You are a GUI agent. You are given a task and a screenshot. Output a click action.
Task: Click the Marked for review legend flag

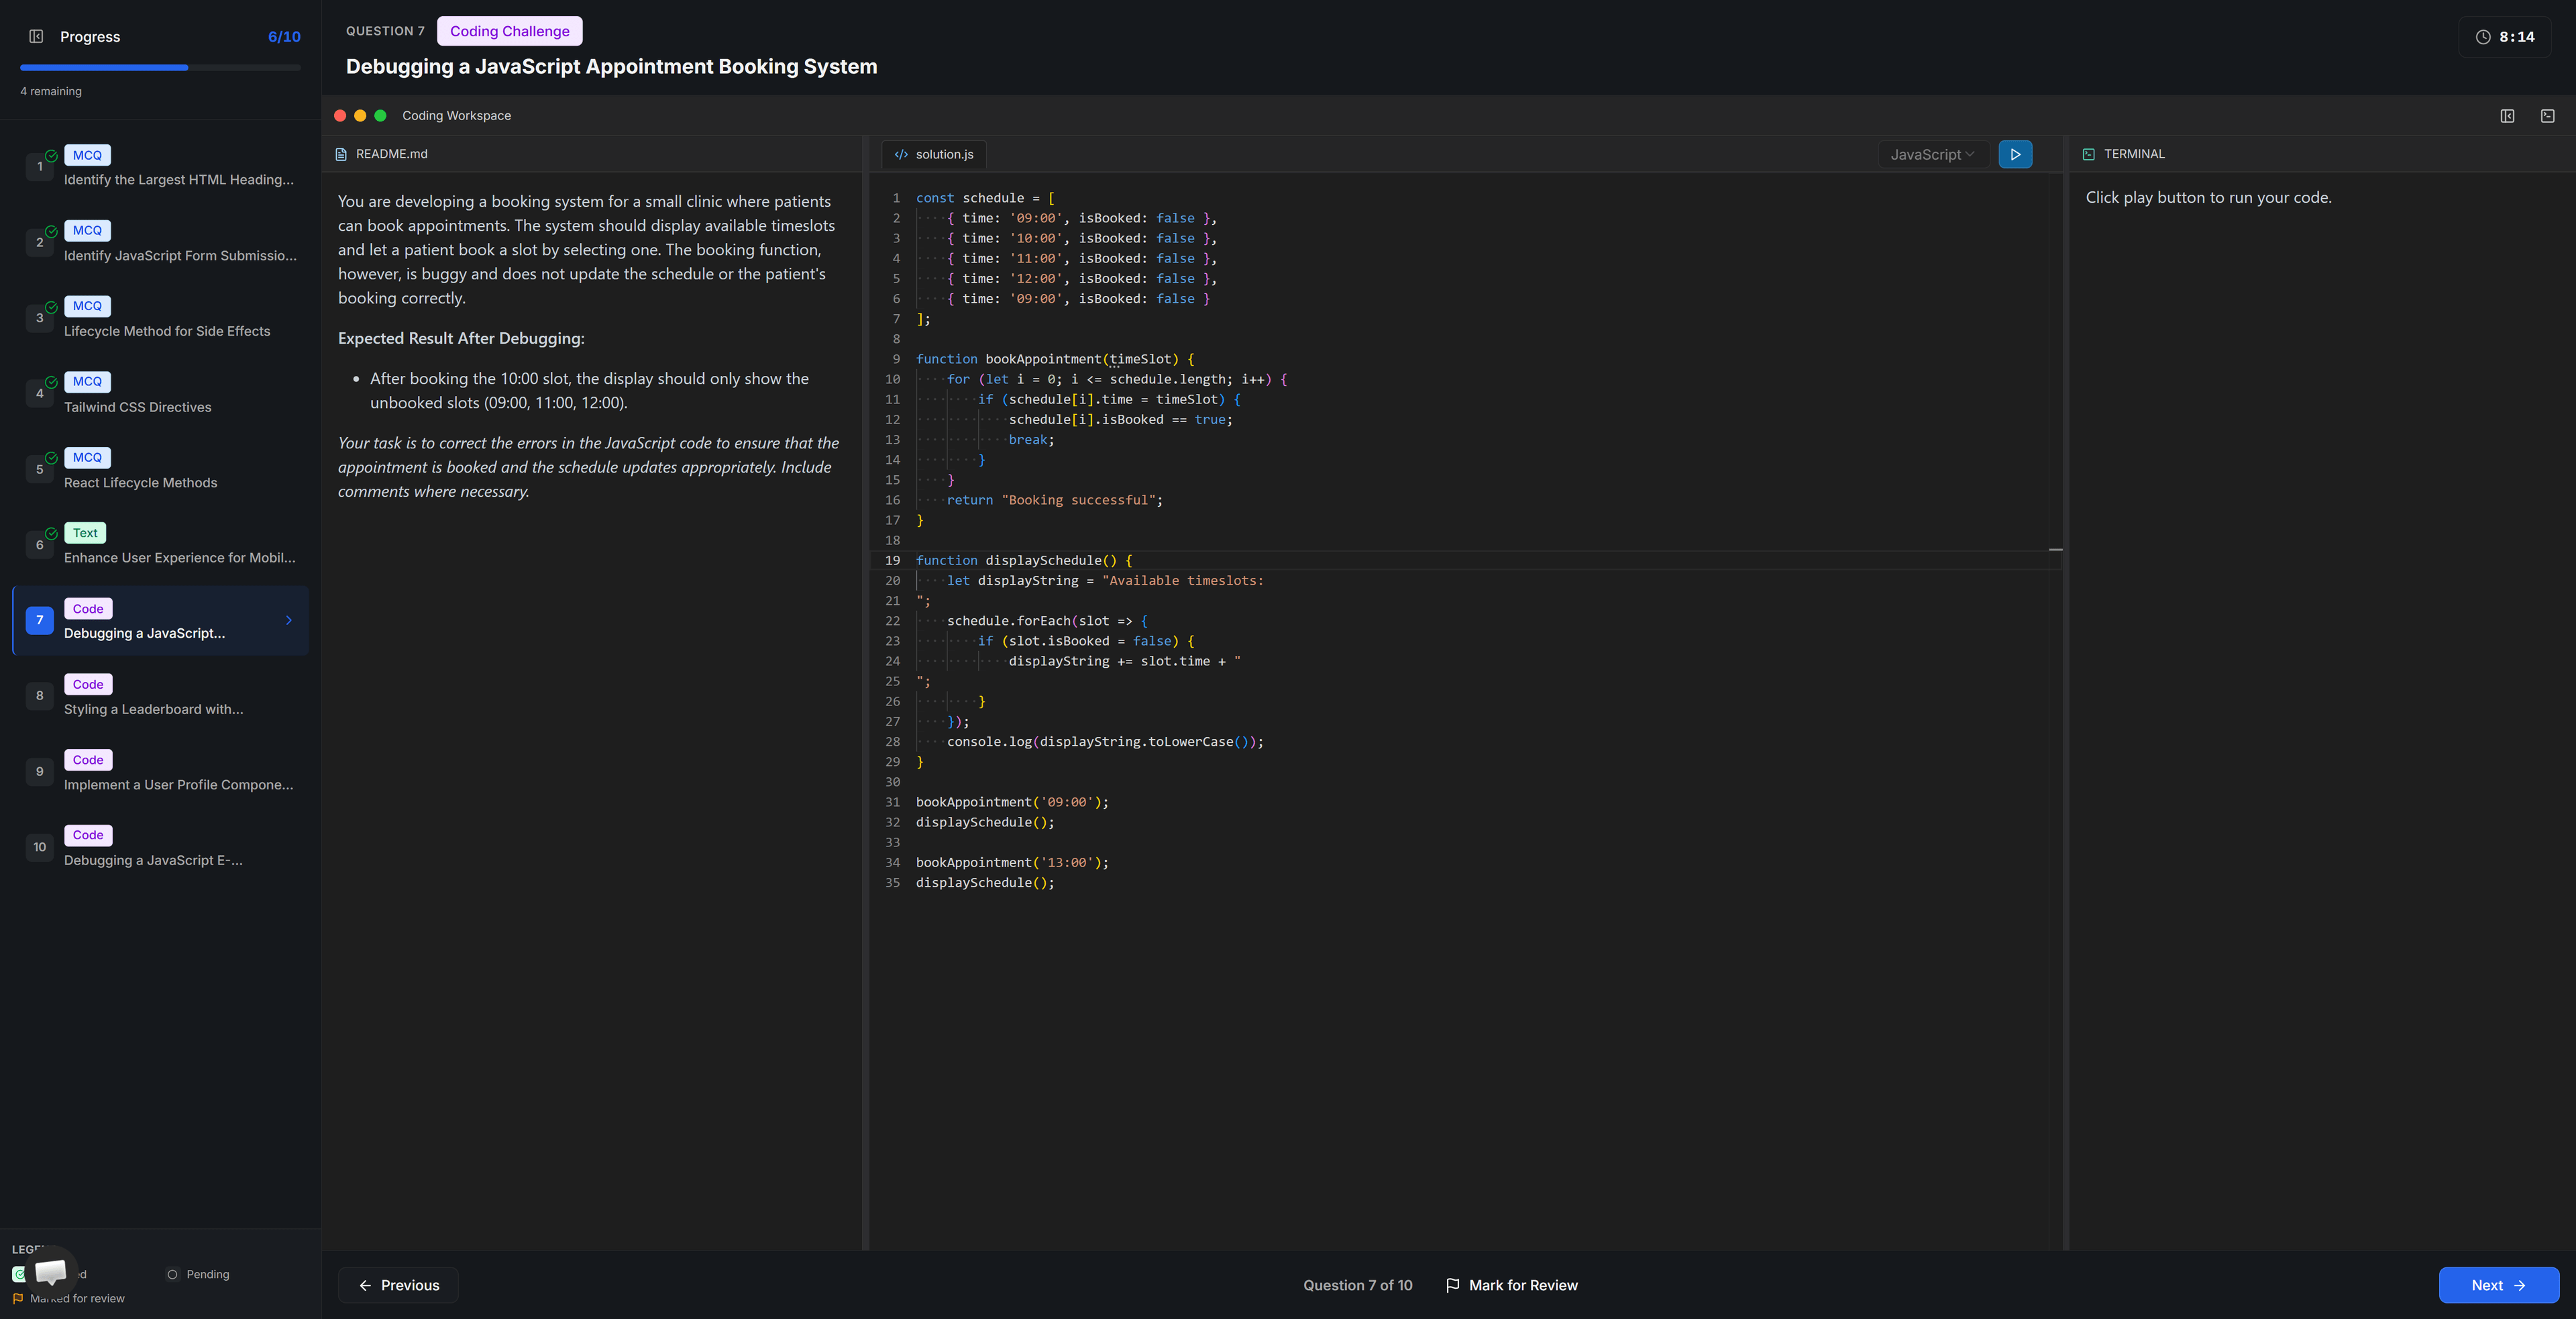(x=18, y=1299)
